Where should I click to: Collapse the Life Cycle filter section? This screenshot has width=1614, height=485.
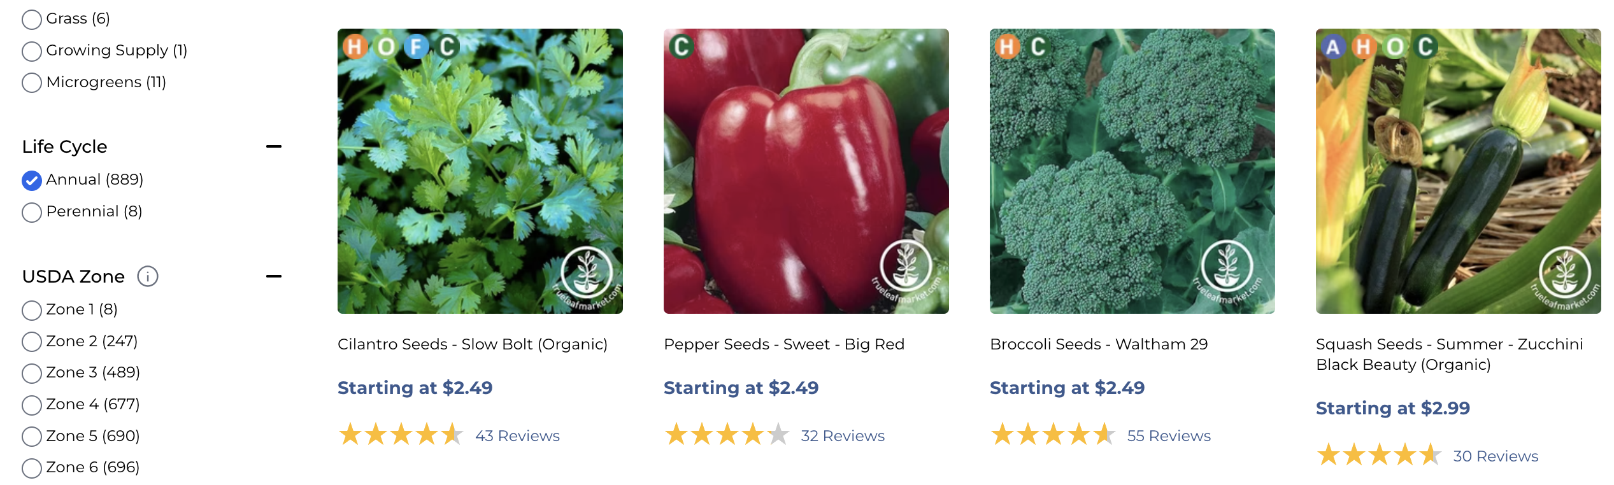tap(274, 146)
